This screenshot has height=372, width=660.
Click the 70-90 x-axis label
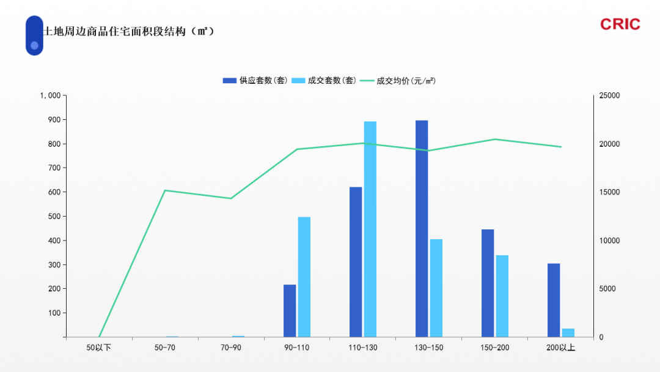[x=230, y=348]
